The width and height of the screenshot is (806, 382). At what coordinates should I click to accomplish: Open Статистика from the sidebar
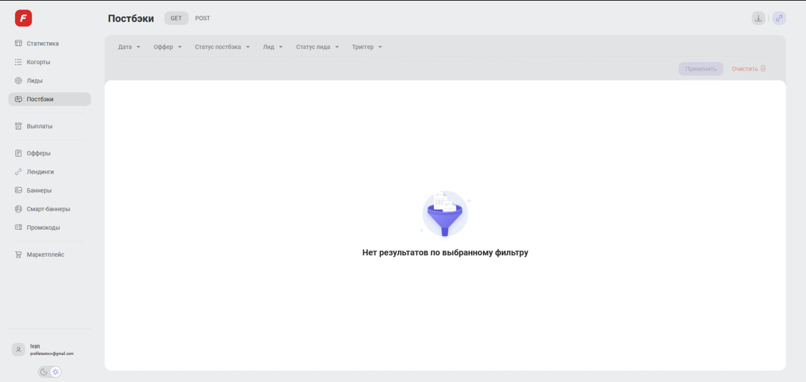click(42, 43)
